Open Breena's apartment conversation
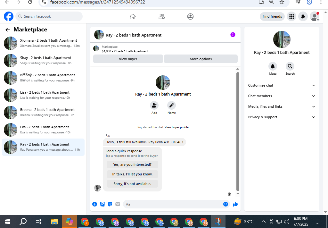 pos(43,113)
